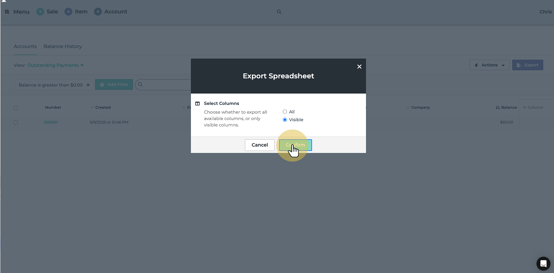Switch to the Accounts tab

[x=25, y=46]
